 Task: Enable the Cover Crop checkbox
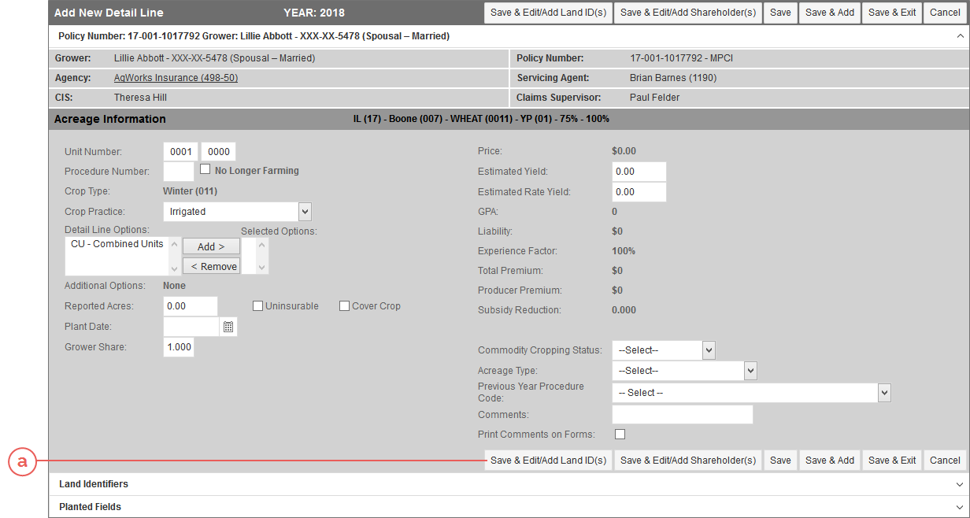(x=344, y=305)
